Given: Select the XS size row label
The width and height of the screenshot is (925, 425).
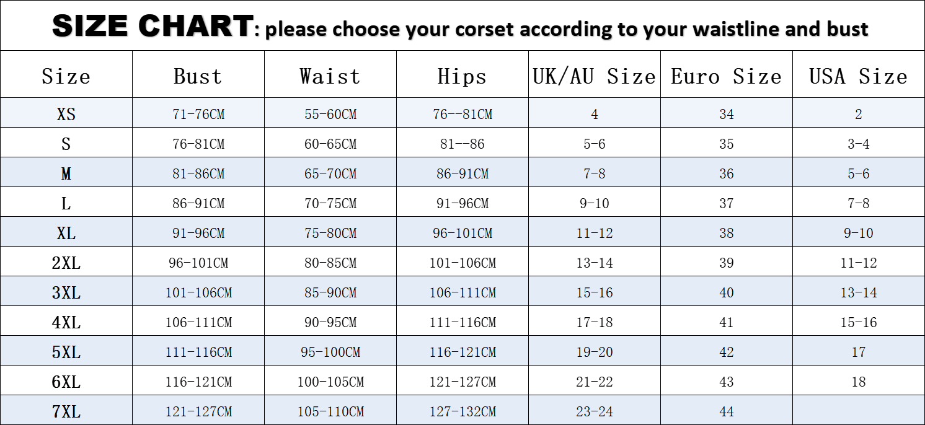Looking at the screenshot, I should [x=66, y=114].
